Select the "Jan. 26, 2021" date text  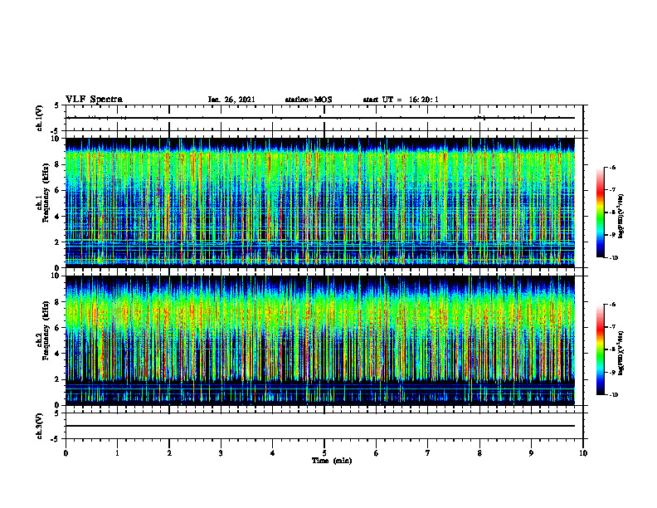(231, 100)
